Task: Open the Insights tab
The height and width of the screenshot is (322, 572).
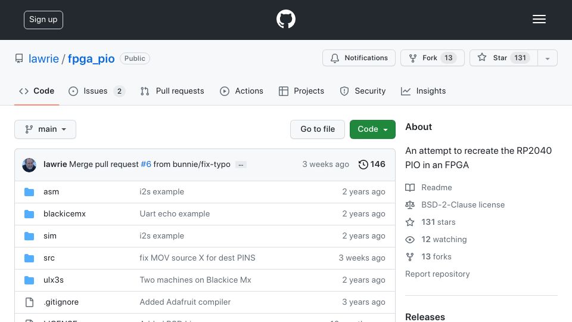Action: [x=423, y=91]
